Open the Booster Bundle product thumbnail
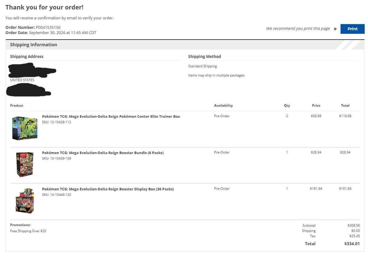This screenshot has height=256, width=368. click(x=25, y=165)
